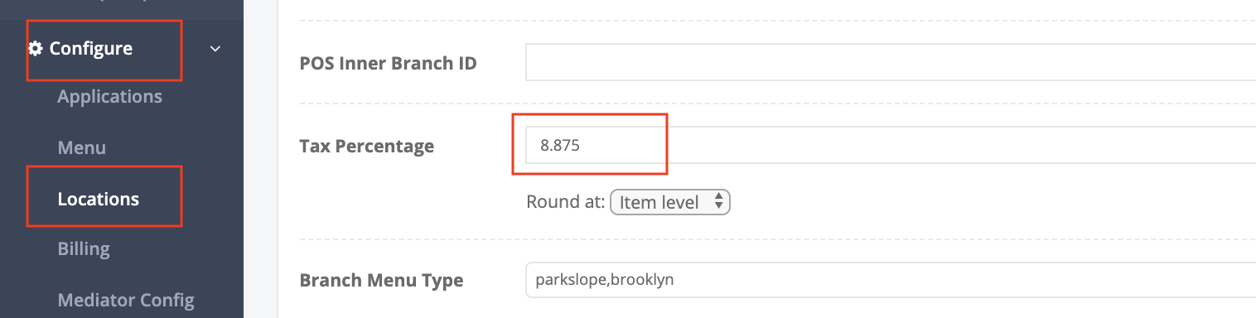Open the Round at dropdown

coord(669,202)
